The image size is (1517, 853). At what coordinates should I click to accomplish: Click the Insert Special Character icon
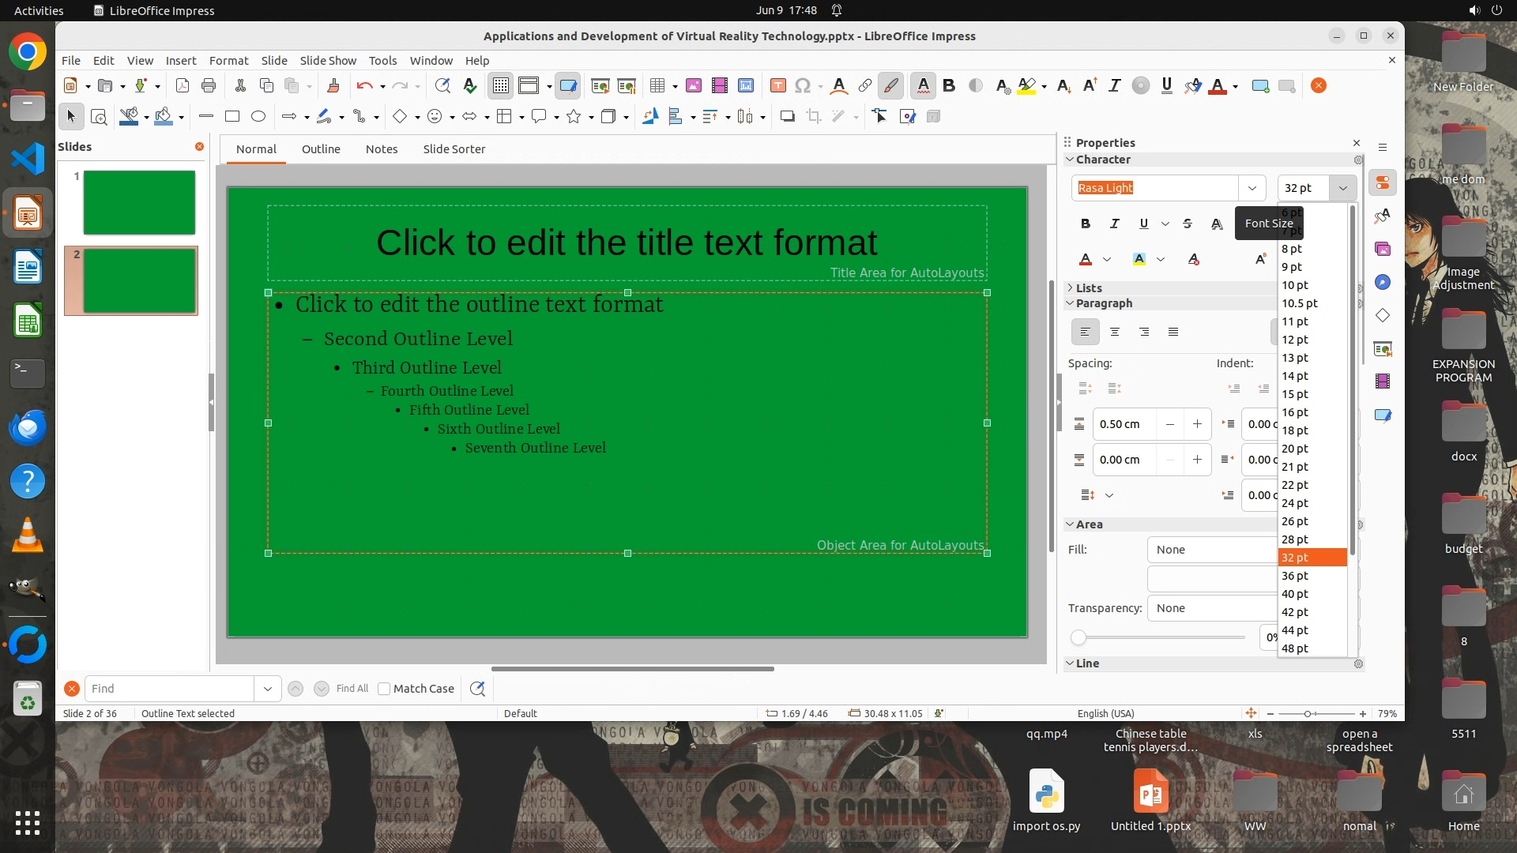tap(803, 86)
